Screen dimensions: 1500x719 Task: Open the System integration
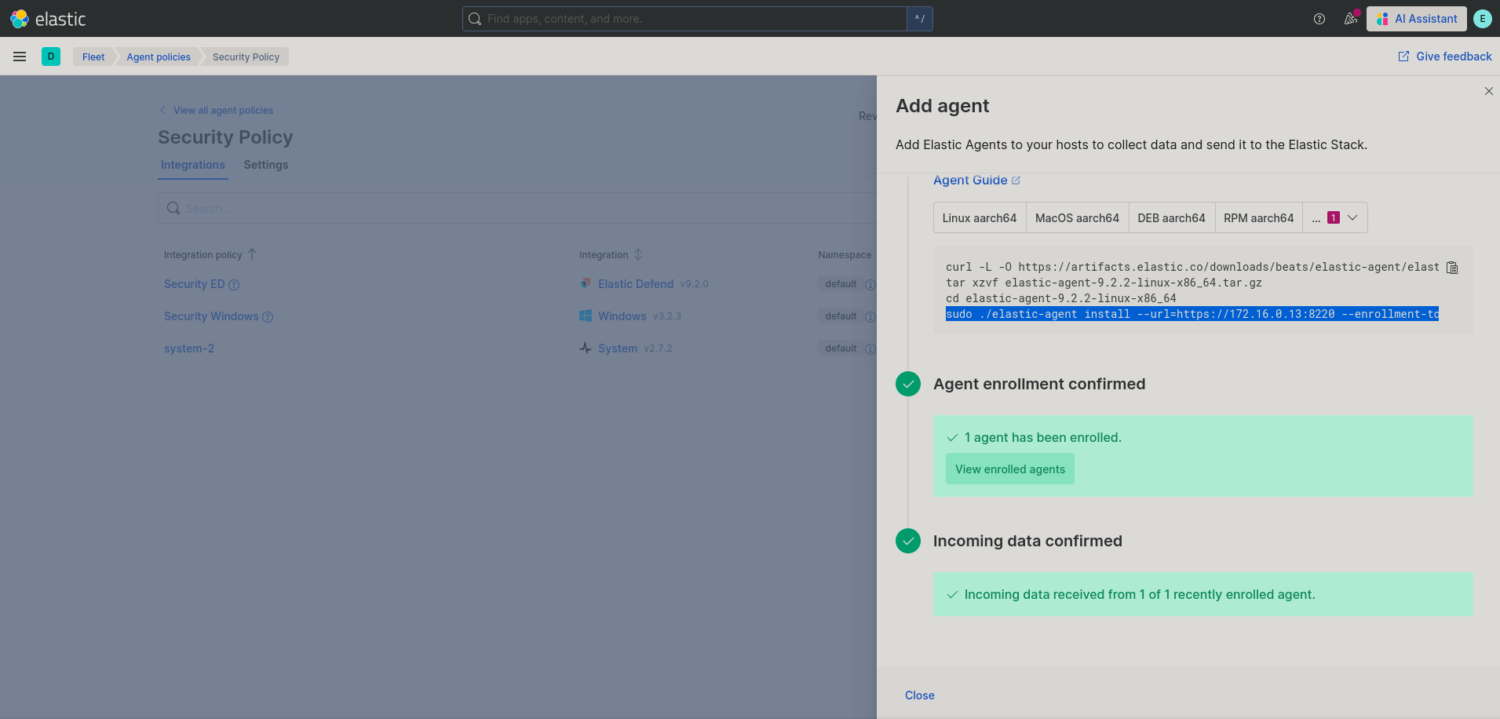coord(617,349)
